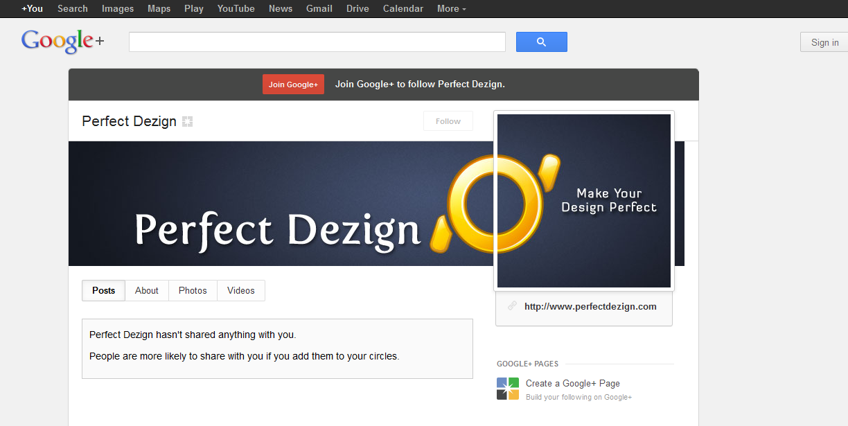Screen dimensions: 848x426
Task: Click the verified badge icon beside Perfect Dezign
Action: click(x=187, y=122)
